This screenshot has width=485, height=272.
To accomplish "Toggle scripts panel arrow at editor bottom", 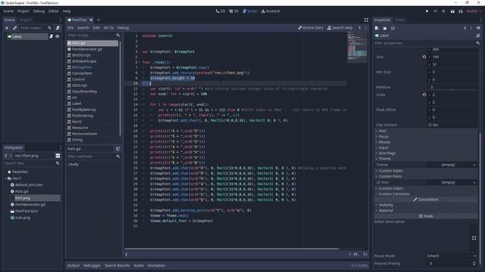I will [x=127, y=255].
